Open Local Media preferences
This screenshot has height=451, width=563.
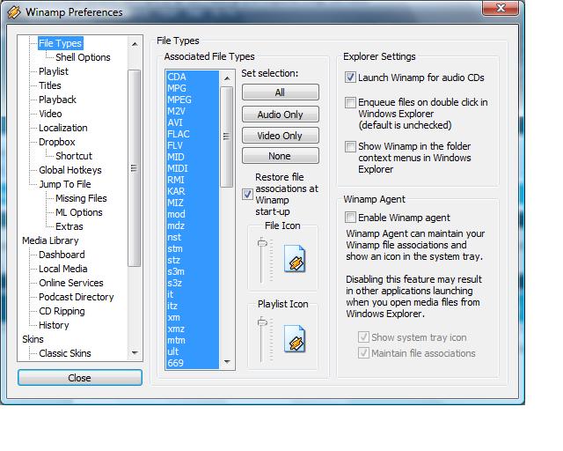(63, 269)
